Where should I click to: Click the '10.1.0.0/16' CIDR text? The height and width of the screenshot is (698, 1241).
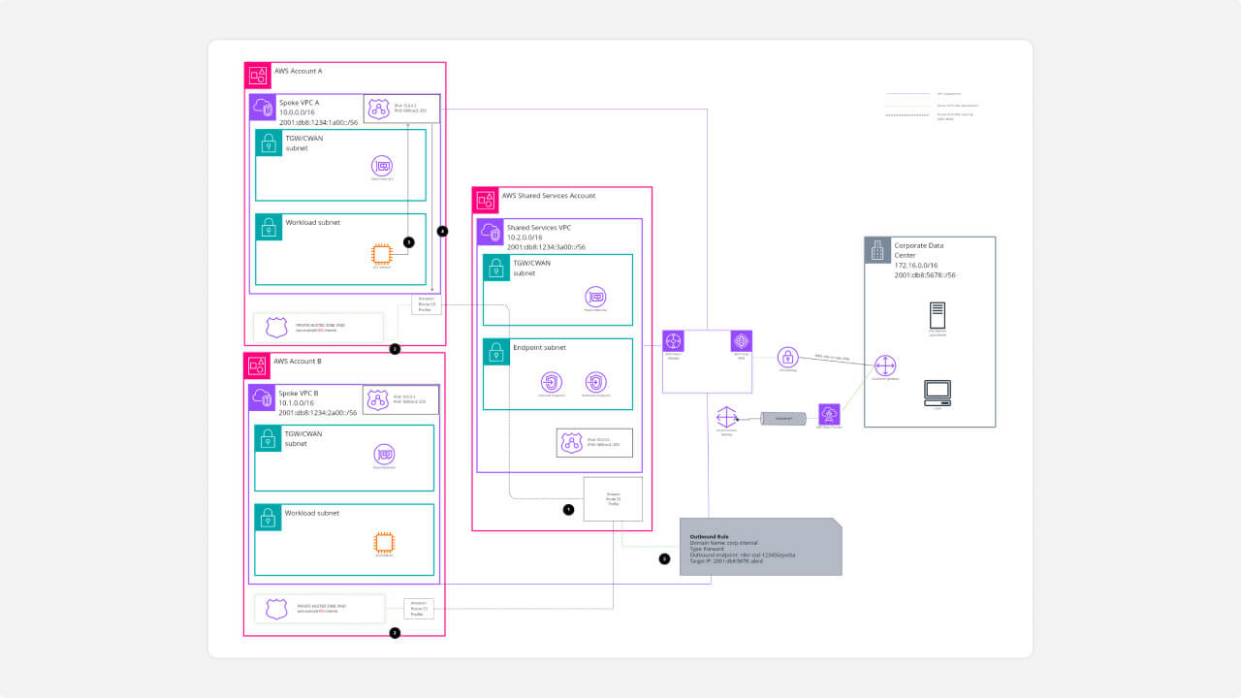coord(299,402)
